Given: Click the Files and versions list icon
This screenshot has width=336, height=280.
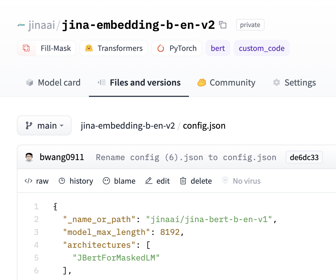Looking at the screenshot, I should click(102, 82).
